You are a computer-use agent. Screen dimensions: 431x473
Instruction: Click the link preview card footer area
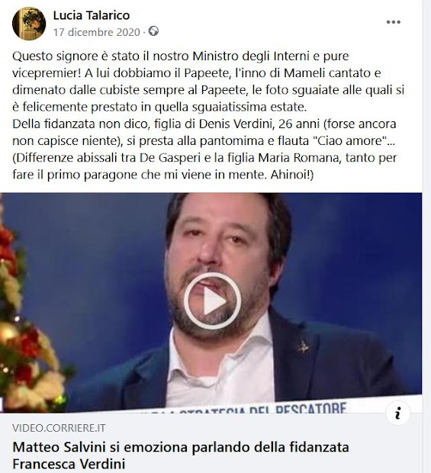coord(211,442)
